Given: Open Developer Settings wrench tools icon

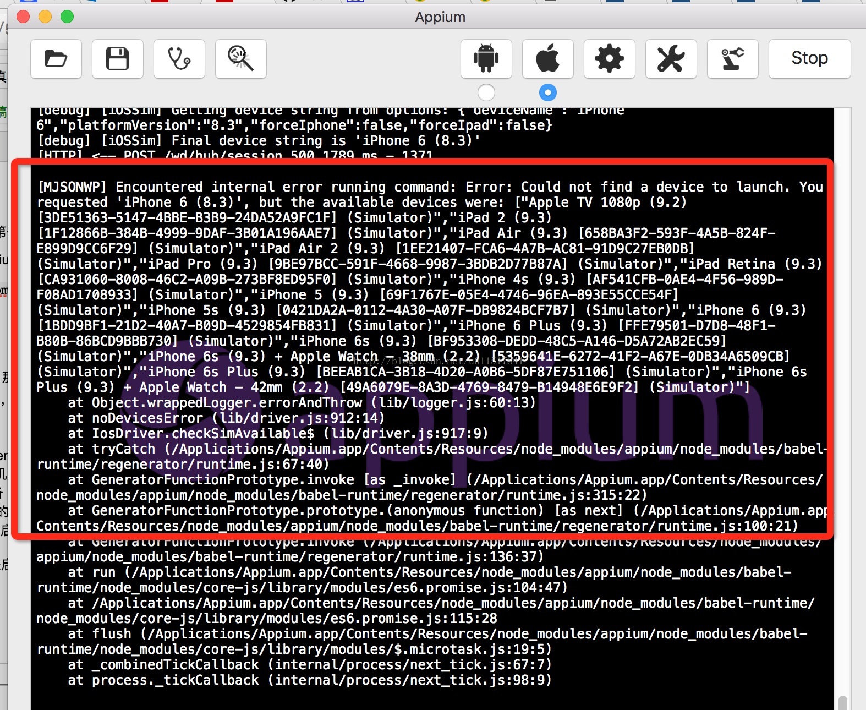Looking at the screenshot, I should click(x=671, y=58).
